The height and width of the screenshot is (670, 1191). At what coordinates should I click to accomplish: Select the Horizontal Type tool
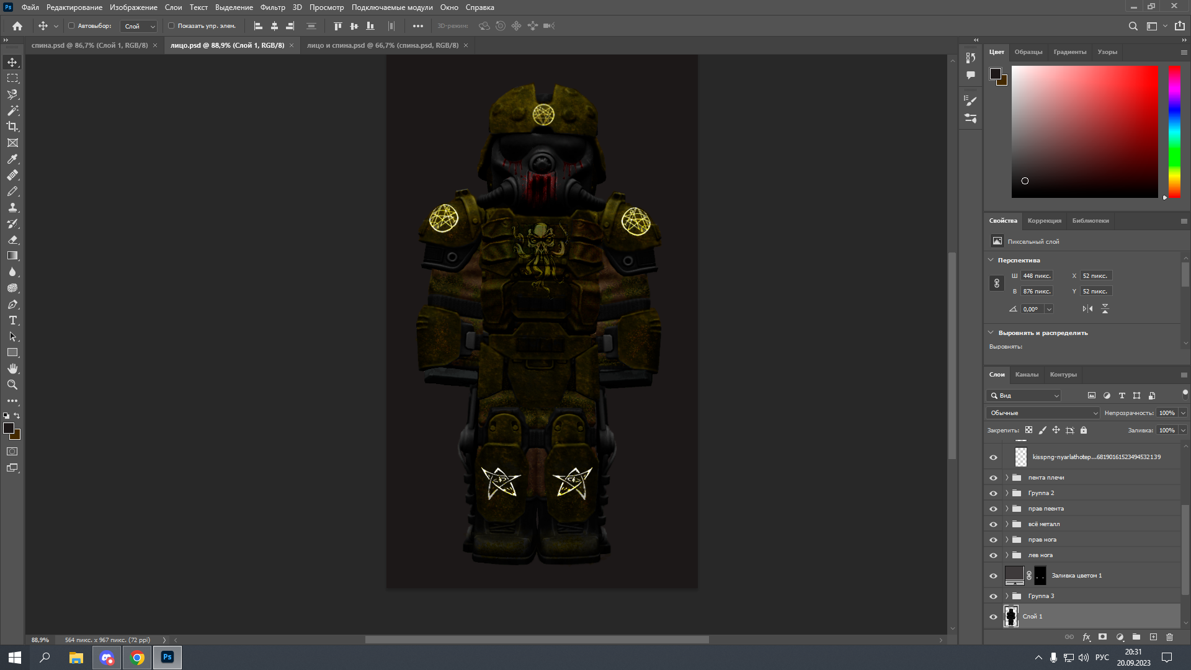(12, 320)
